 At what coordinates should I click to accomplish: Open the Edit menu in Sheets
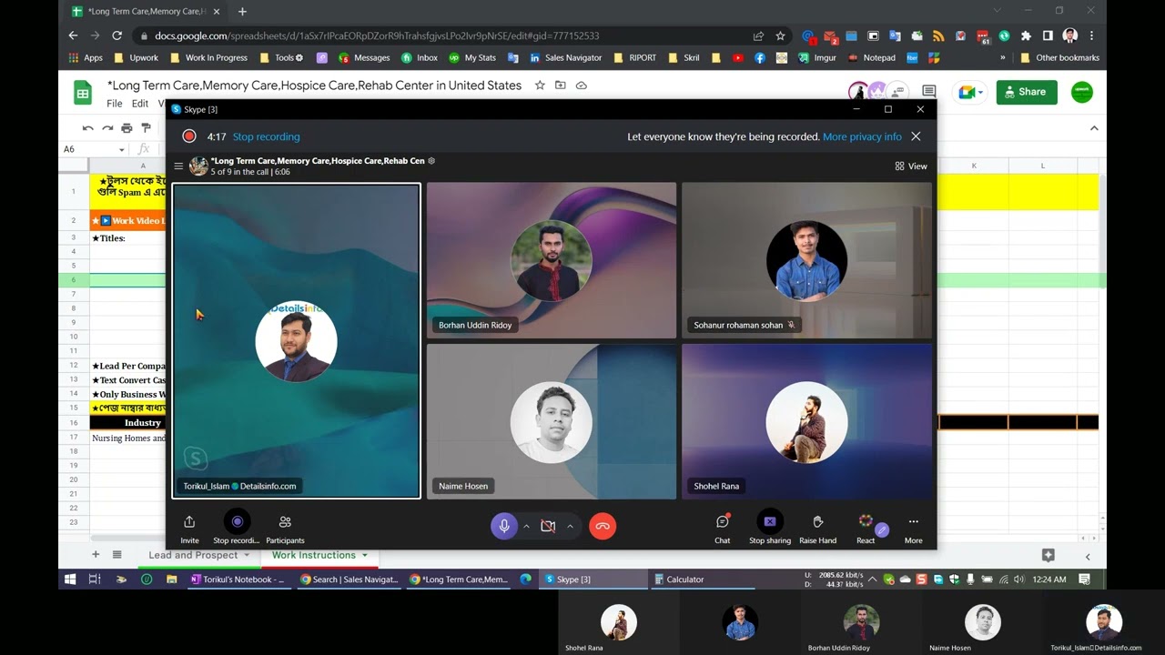click(x=140, y=104)
